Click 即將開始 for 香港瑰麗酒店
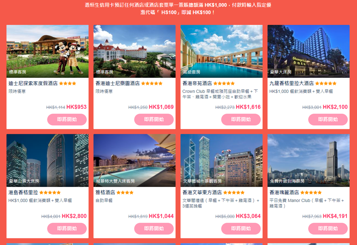Image resolution: width=357 pixels, height=245 pixels. (x=328, y=229)
